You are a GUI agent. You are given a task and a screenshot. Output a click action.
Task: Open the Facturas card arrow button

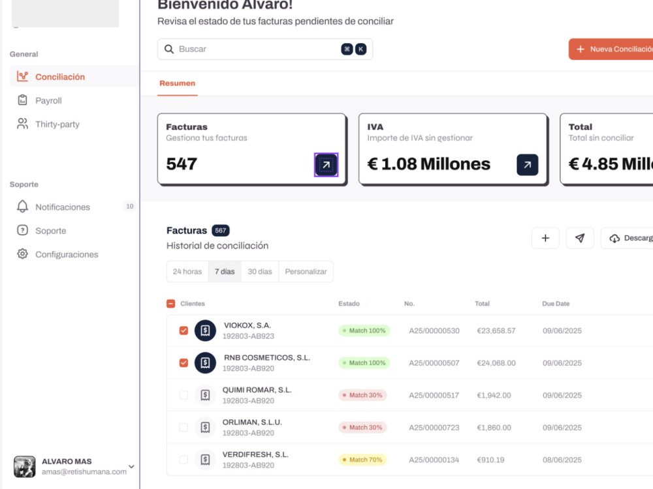(x=326, y=165)
